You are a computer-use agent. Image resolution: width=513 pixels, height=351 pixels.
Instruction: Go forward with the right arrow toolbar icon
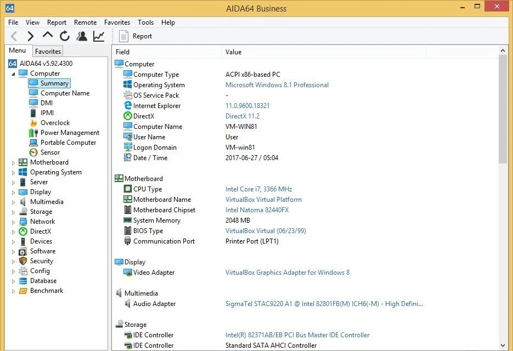[30, 36]
